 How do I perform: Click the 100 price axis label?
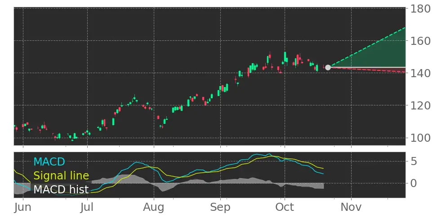(x=420, y=138)
